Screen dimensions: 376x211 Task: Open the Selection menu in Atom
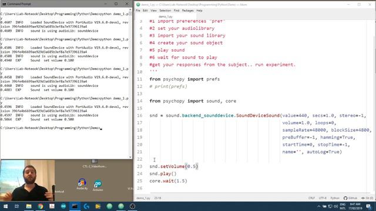(165, 11)
